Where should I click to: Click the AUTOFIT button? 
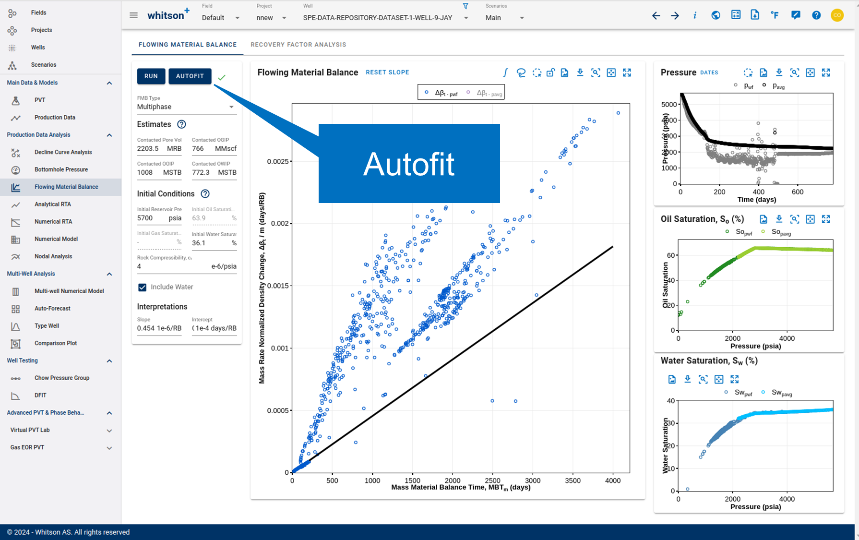pos(190,76)
